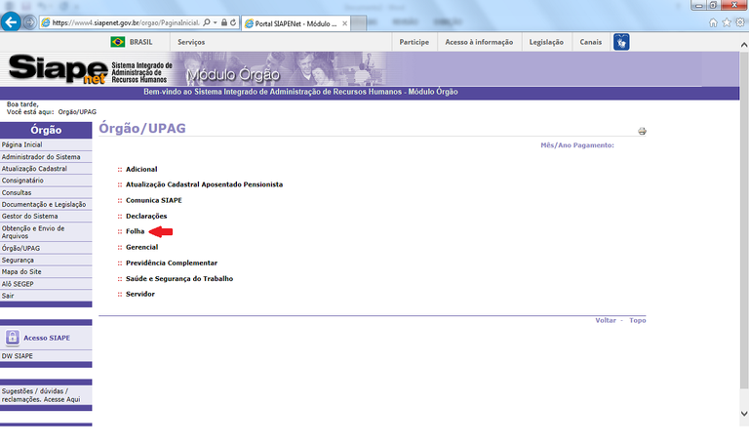Open the Acesso SIAPE link
749x445 pixels.
[x=47, y=338]
